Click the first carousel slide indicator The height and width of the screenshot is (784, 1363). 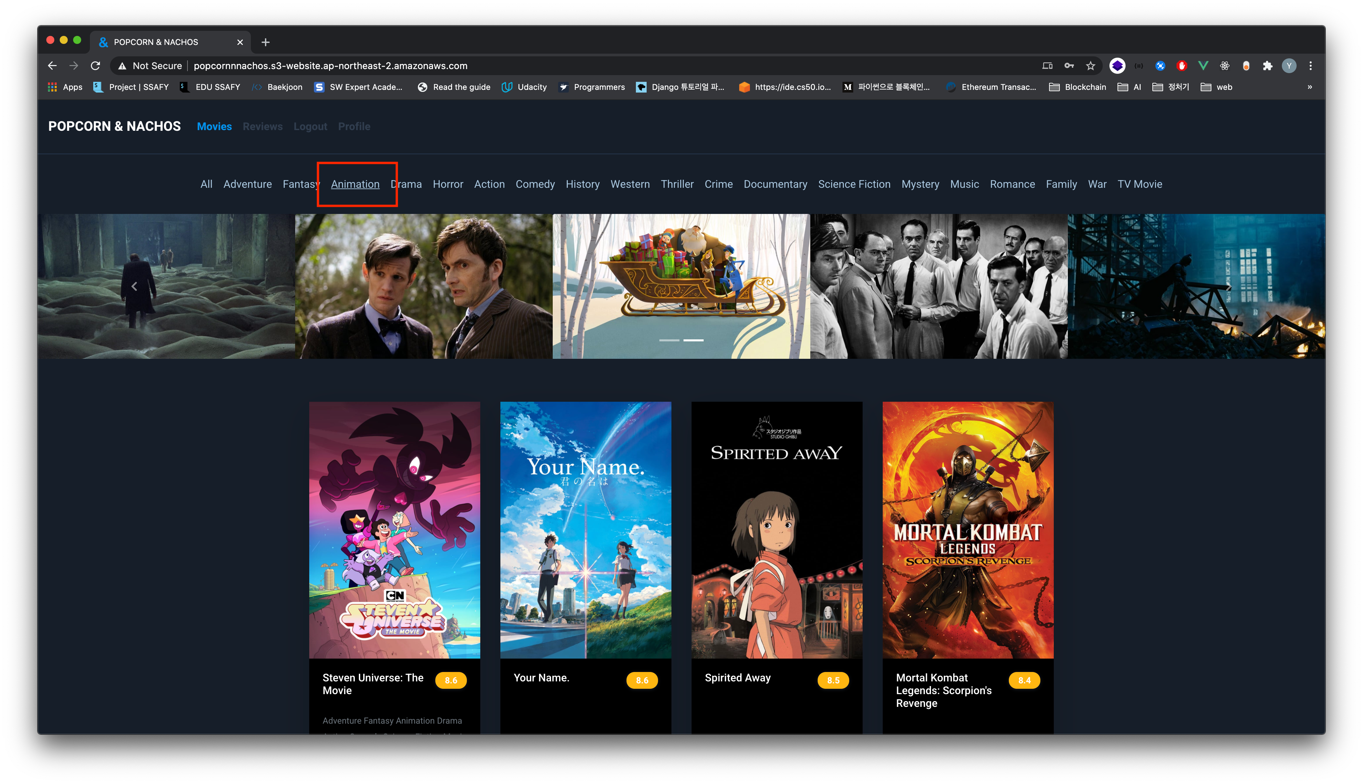[669, 340]
